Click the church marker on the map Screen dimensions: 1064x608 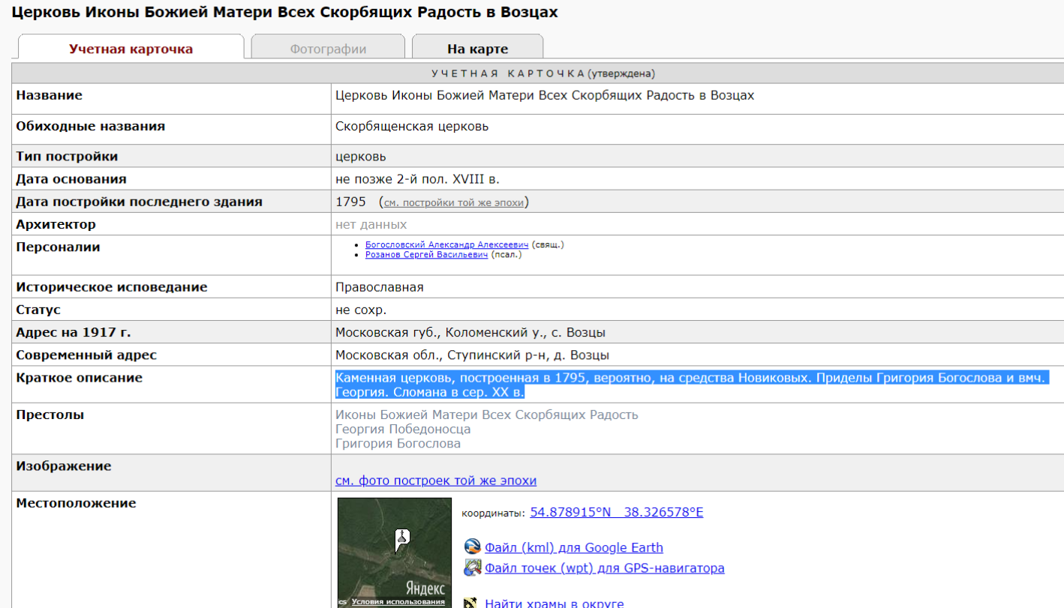(402, 538)
